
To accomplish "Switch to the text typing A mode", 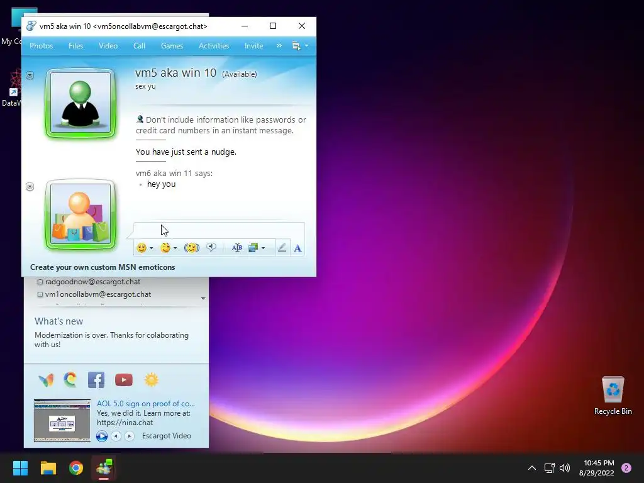I will 297,248.
